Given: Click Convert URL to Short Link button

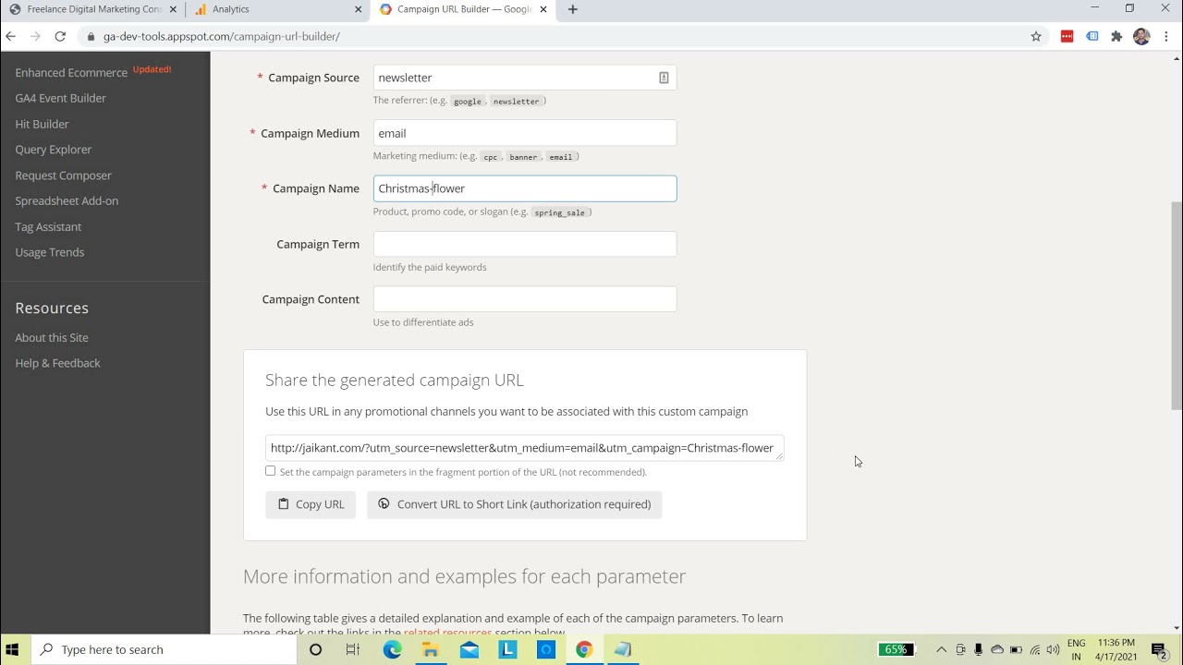Looking at the screenshot, I should pos(515,504).
